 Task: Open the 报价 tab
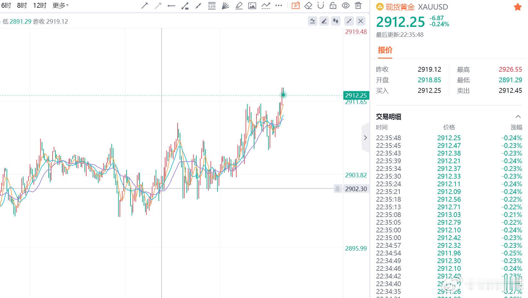tap(385, 50)
